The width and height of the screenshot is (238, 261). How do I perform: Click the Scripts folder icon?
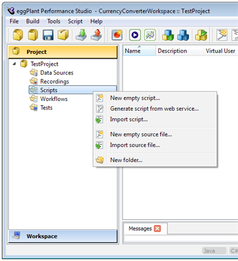coord(33,90)
